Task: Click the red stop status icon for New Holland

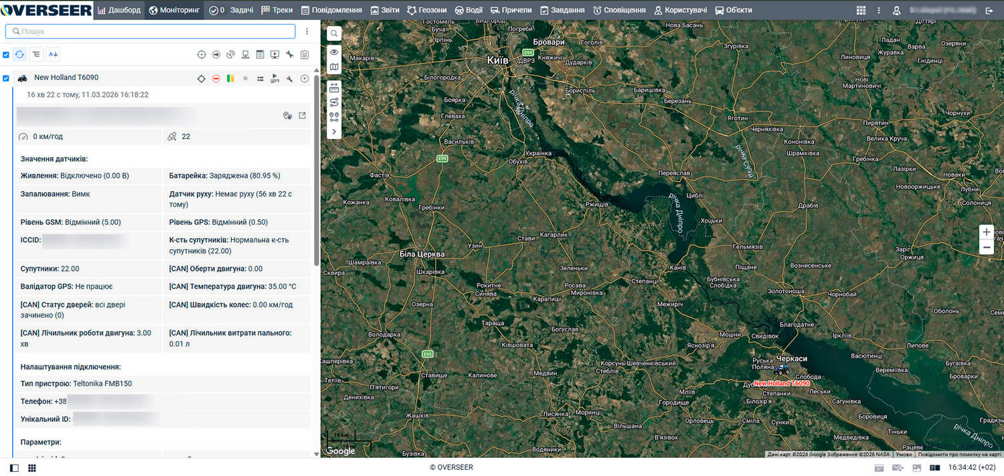Action: [x=216, y=79]
